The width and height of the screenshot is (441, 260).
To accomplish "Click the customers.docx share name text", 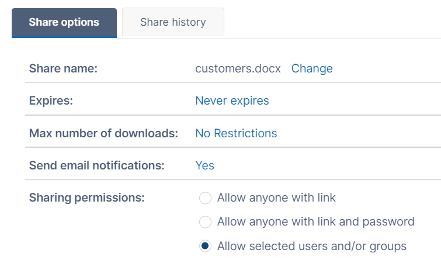I will (238, 68).
